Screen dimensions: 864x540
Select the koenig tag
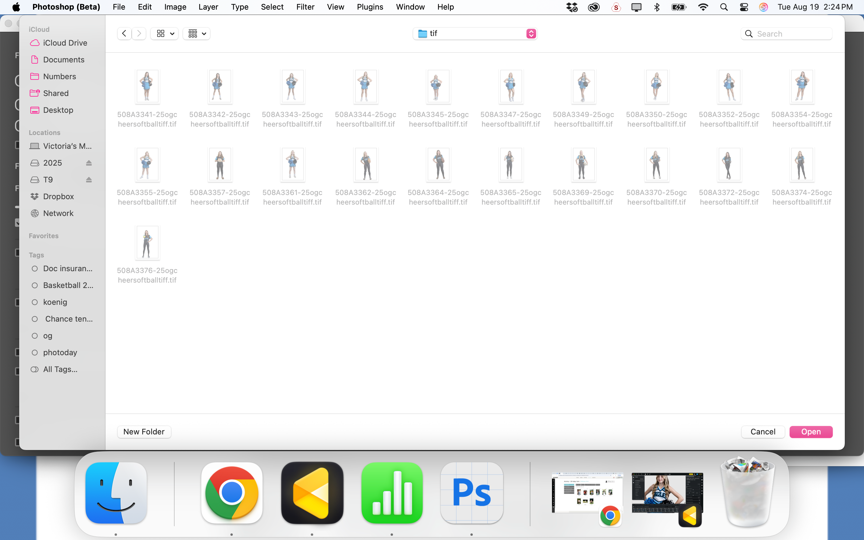coord(55,302)
